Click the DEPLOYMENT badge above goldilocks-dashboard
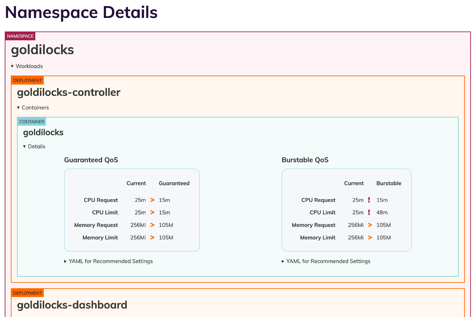This screenshot has height=317, width=475. click(x=27, y=293)
